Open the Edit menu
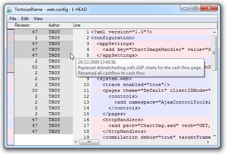The height and width of the screenshot is (154, 227). pos(25,19)
